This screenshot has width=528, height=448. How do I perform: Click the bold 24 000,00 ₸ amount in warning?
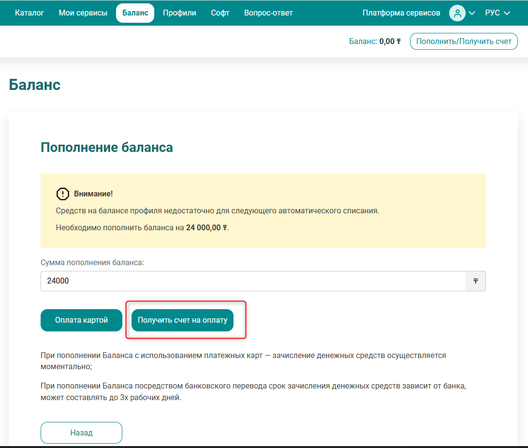pyautogui.click(x=206, y=227)
